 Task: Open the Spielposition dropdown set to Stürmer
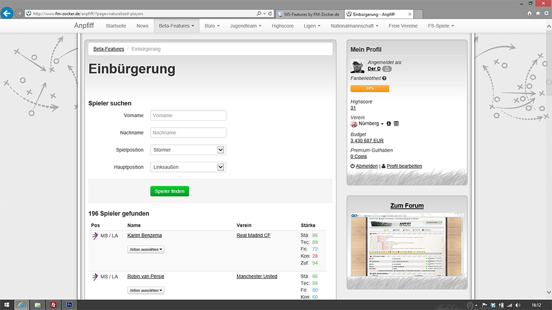(x=188, y=150)
